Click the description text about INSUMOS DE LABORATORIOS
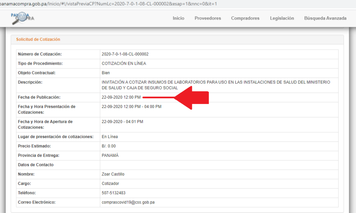The image size is (356, 213). pyautogui.click(x=216, y=85)
